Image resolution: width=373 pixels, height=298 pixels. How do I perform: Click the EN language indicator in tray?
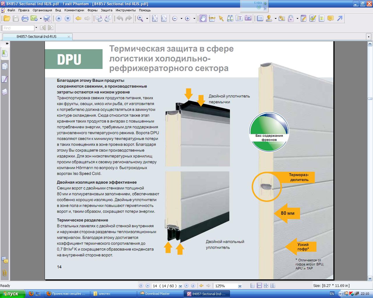click(332, 294)
